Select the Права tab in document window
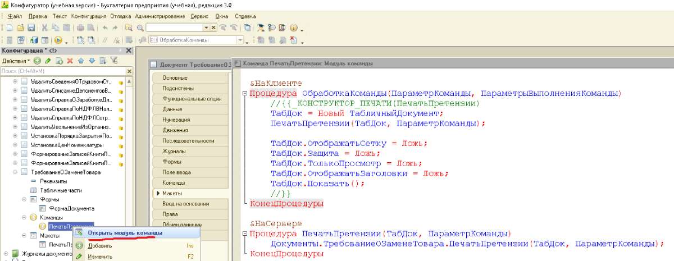Viewport: 674px width, 261px height. tap(192, 214)
